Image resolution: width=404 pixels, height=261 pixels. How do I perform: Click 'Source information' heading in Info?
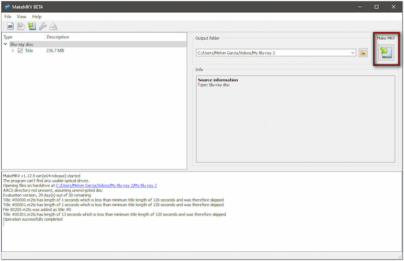[218, 80]
